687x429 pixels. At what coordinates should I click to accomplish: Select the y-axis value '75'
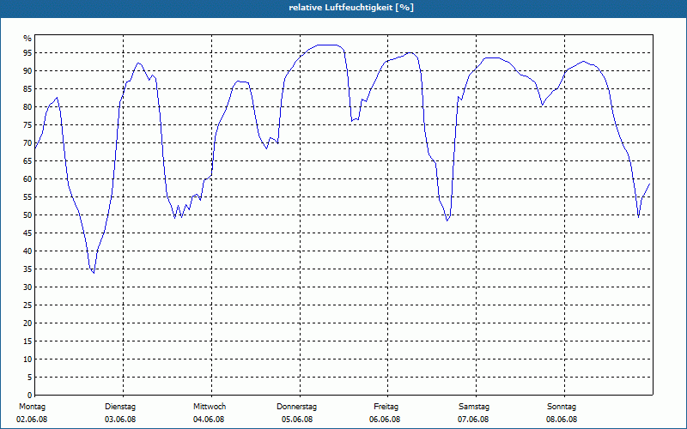(27, 125)
